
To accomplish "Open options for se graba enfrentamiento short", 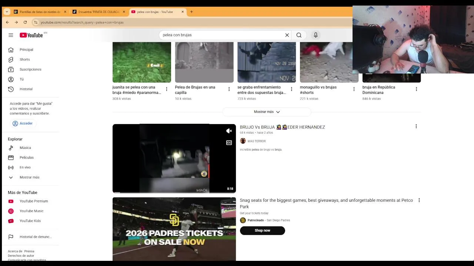I will [x=291, y=89].
